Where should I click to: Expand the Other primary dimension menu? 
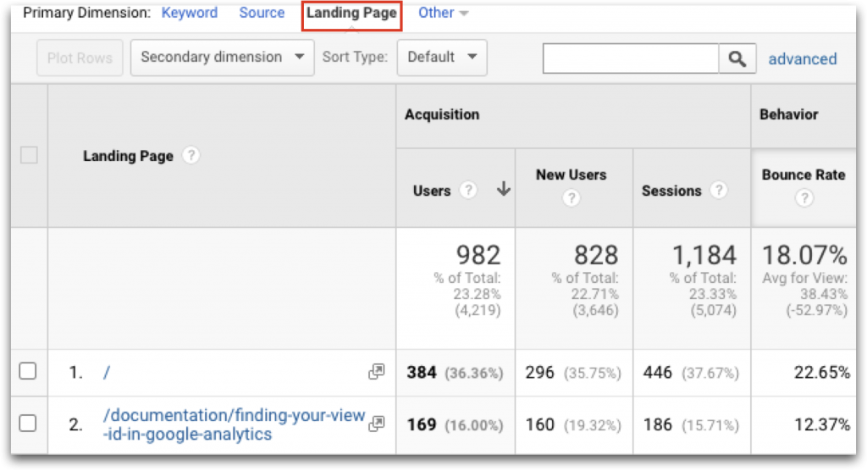tap(443, 13)
